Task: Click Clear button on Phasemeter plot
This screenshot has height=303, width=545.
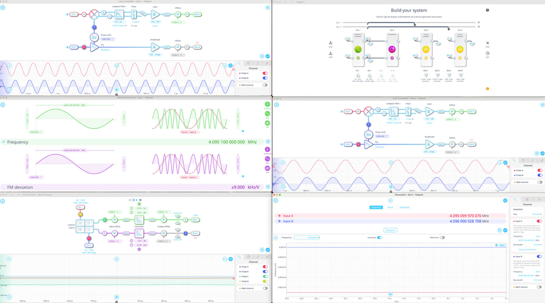Action: (502, 245)
